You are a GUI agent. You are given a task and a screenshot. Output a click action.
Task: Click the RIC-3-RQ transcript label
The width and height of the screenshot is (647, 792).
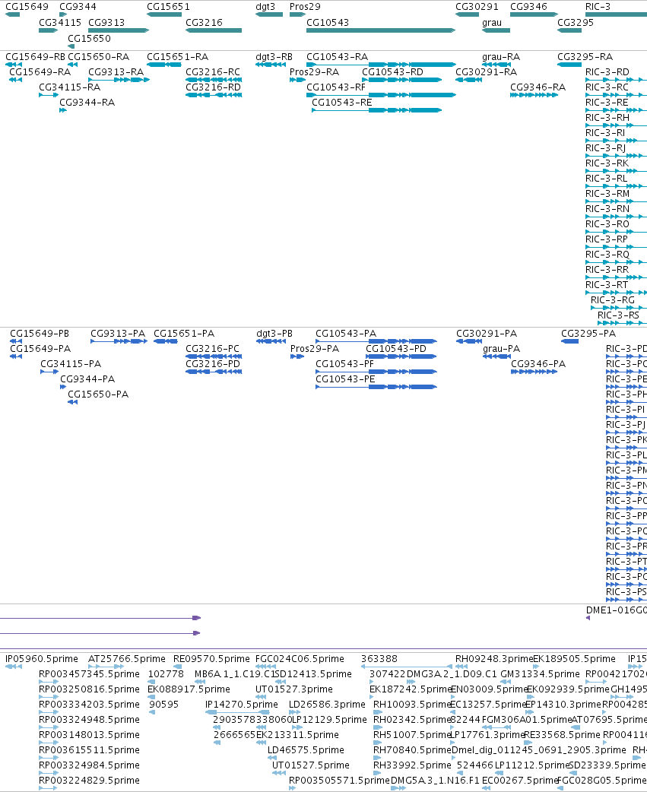[x=607, y=254]
